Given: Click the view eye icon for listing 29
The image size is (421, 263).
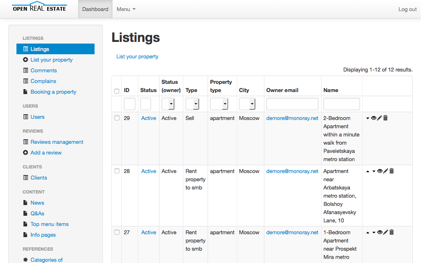Looking at the screenshot, I should click(x=374, y=118).
